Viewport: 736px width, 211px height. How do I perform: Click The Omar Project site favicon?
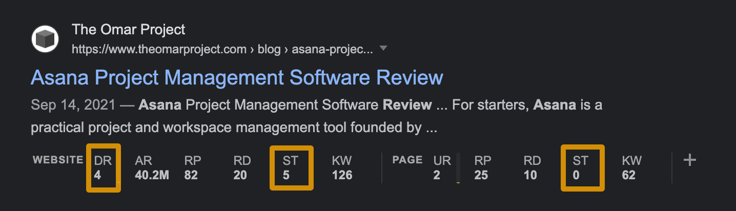tap(45, 39)
